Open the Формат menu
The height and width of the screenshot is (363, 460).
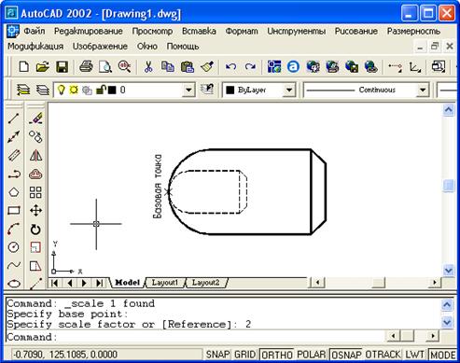pos(242,31)
